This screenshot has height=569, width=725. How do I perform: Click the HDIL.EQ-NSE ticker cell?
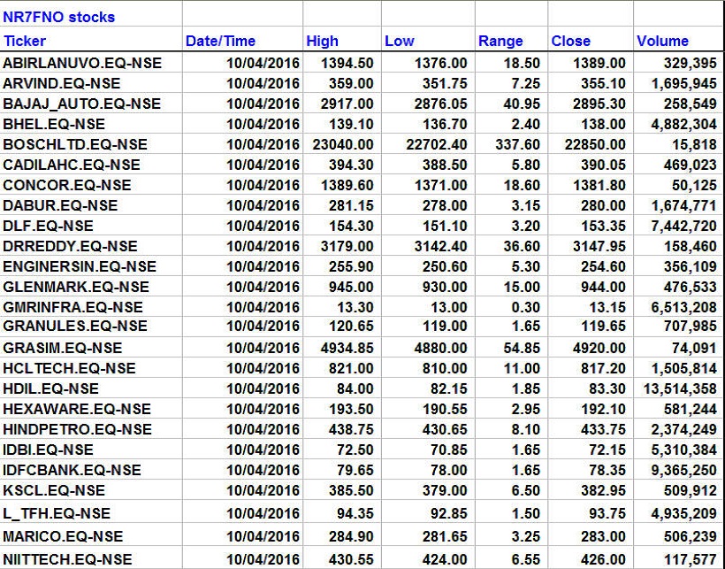(x=51, y=388)
